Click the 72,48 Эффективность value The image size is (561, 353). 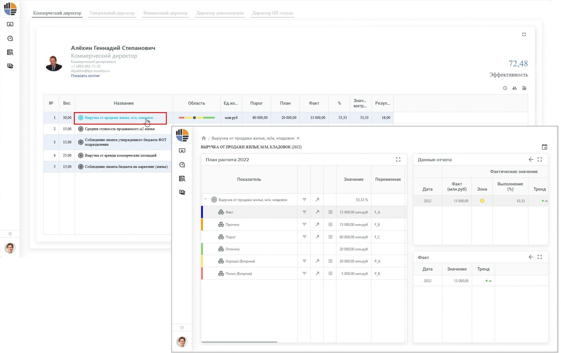click(x=518, y=64)
